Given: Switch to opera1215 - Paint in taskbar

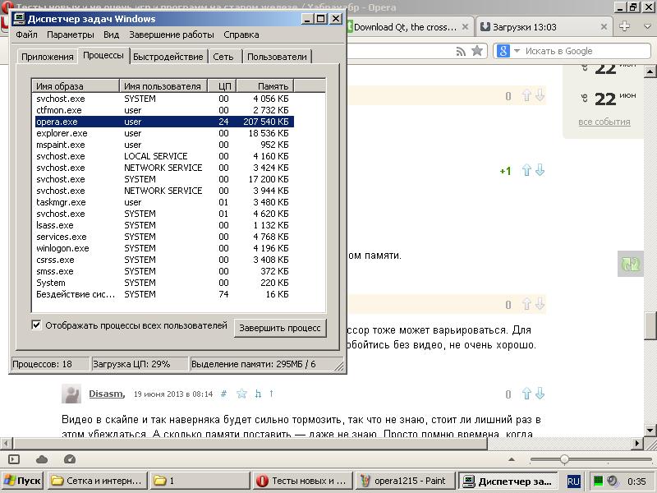Looking at the screenshot, I should point(405,481).
